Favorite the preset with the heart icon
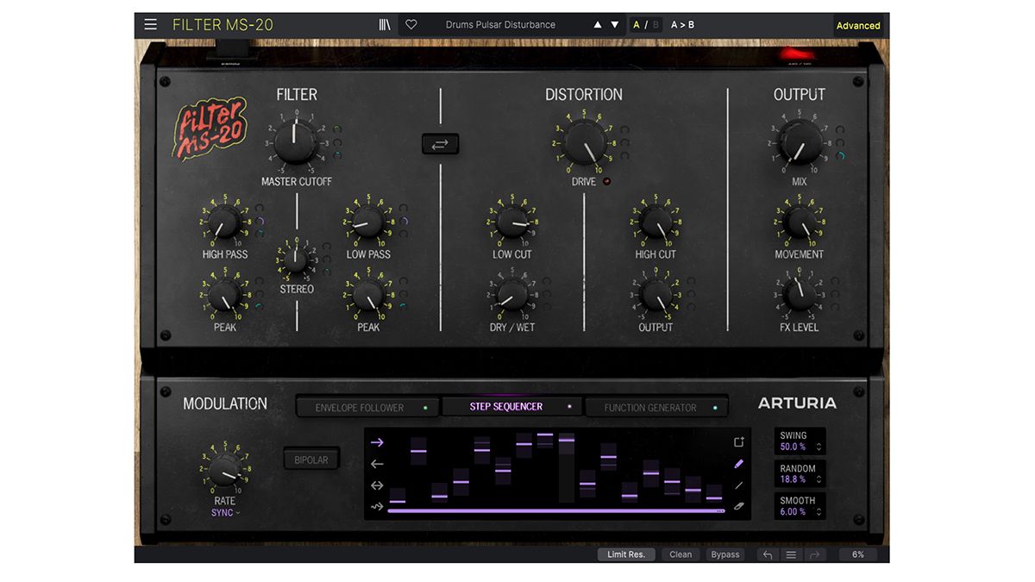 click(x=411, y=24)
